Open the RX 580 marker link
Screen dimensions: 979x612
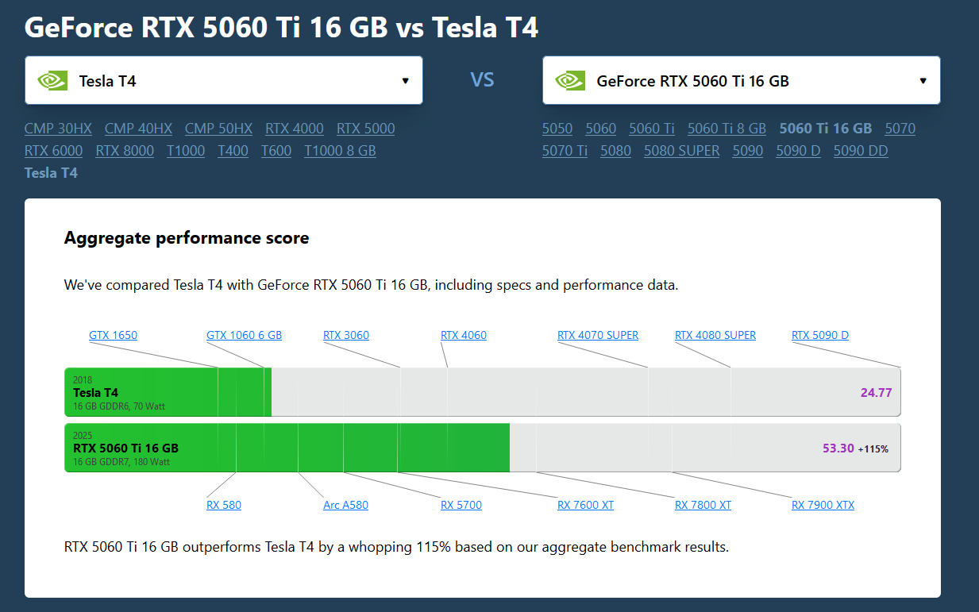223,505
